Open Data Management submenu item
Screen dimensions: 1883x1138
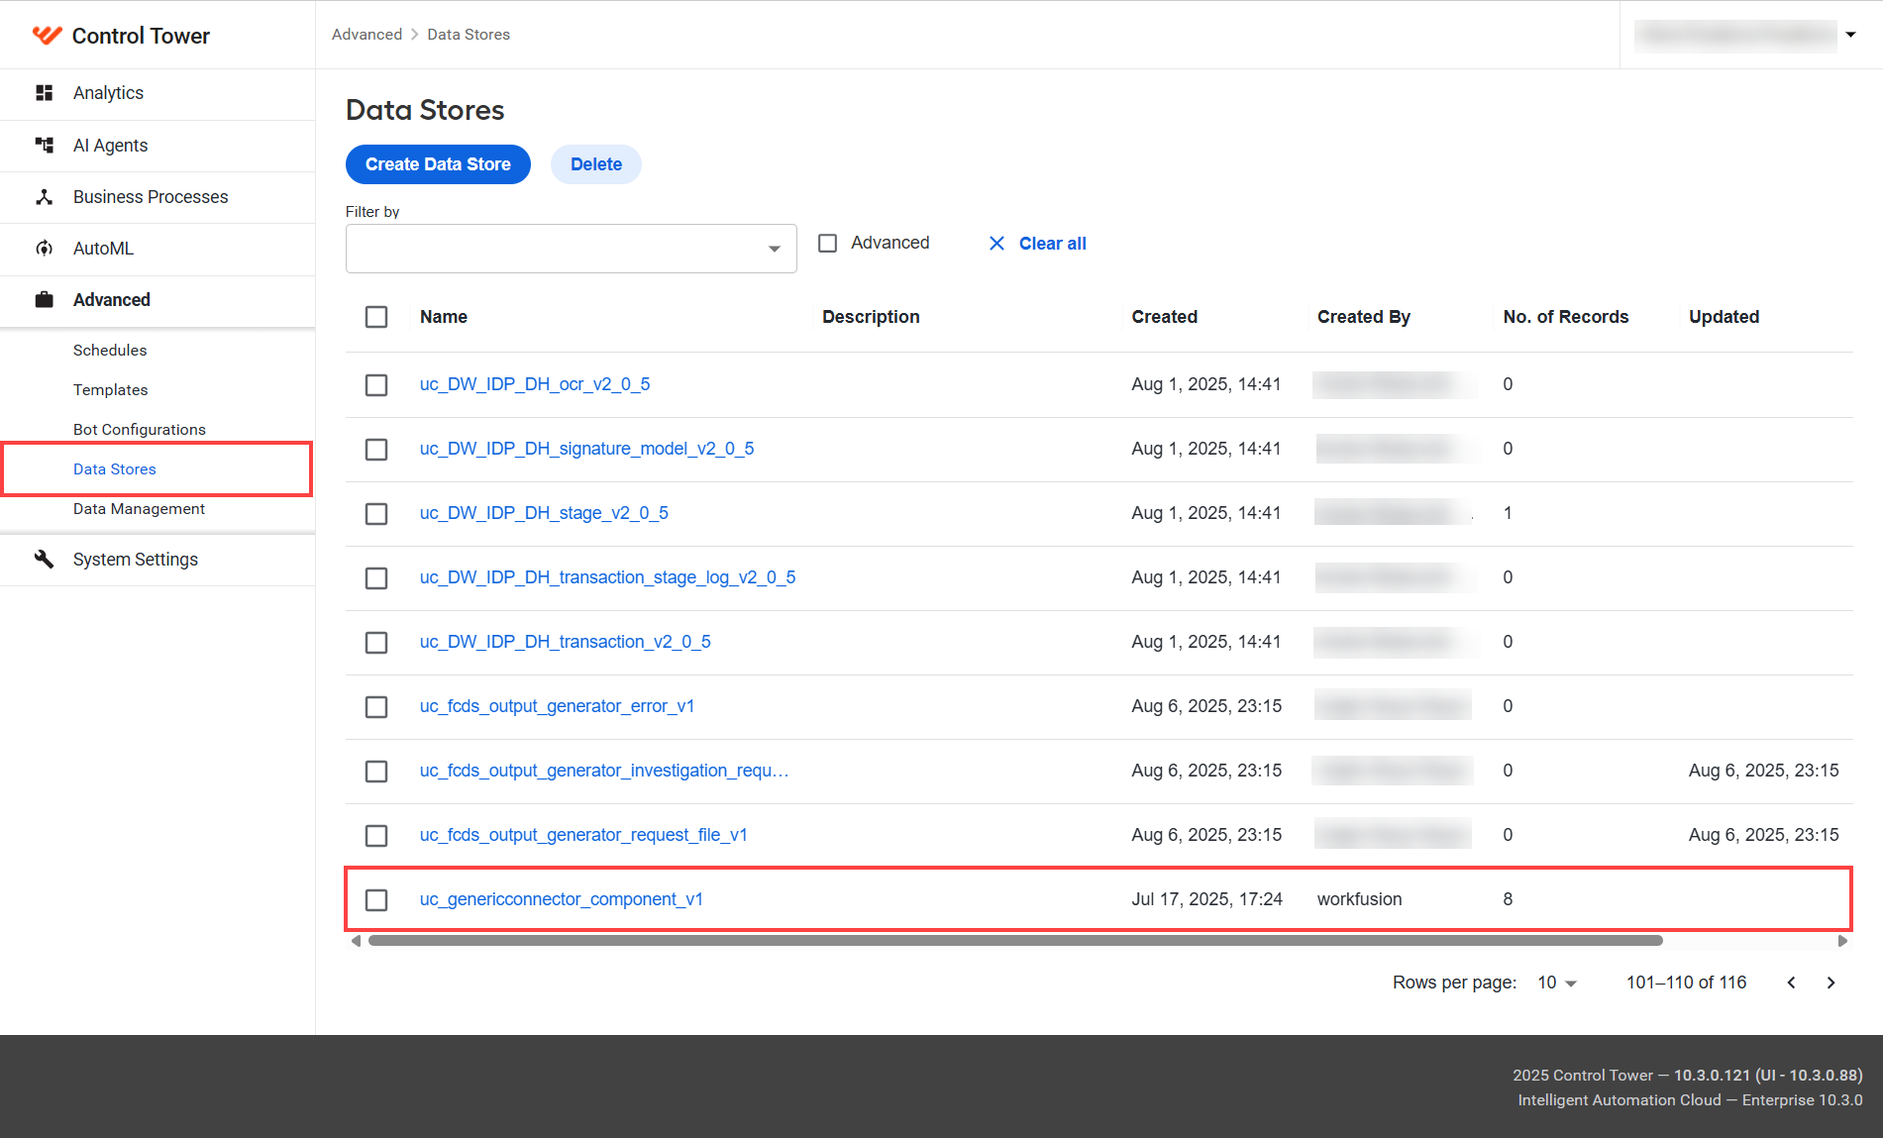tap(140, 509)
